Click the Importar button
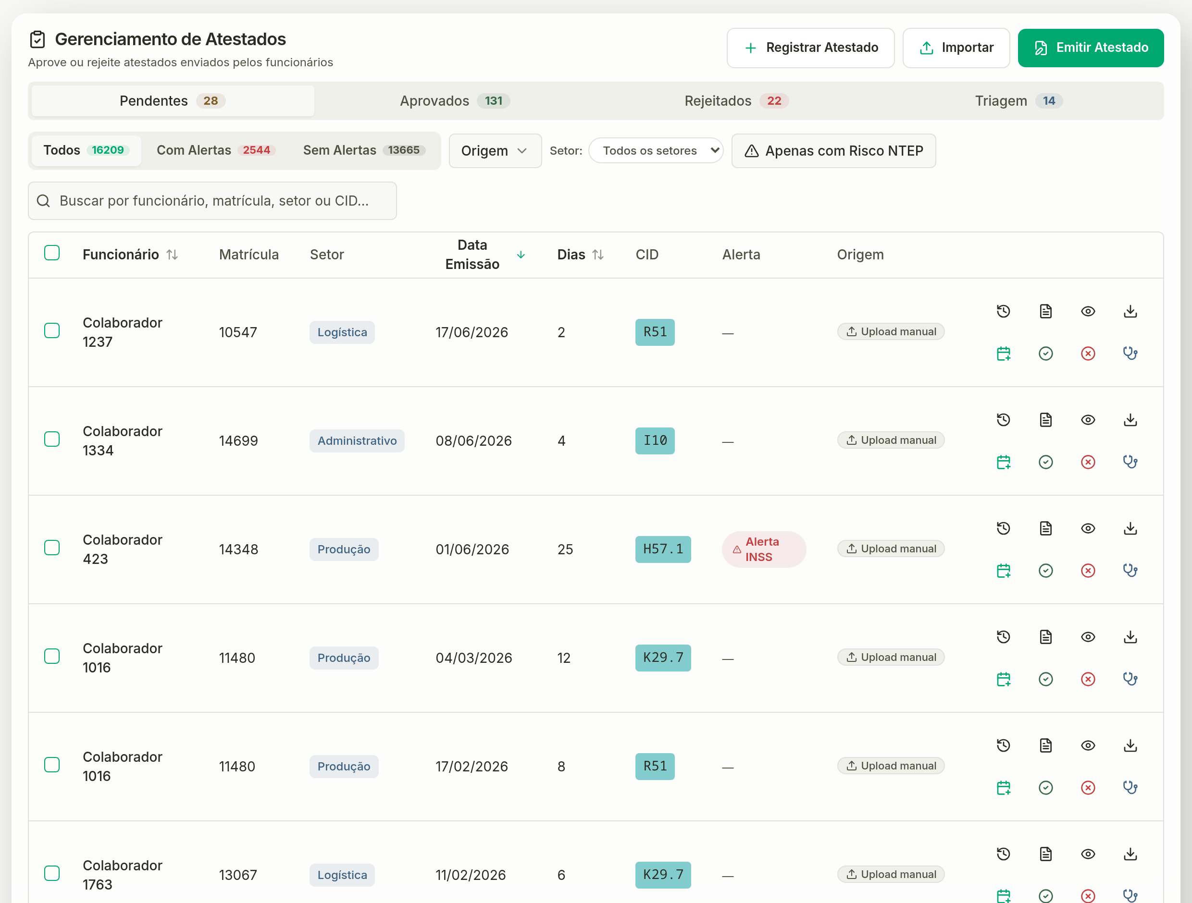1192x903 pixels. (x=956, y=48)
